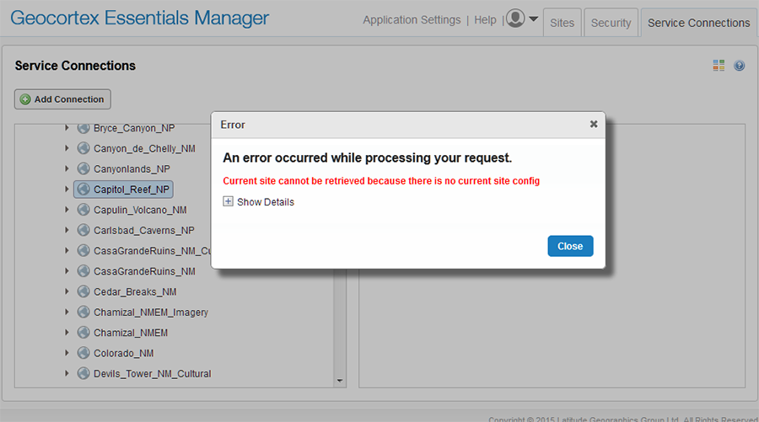
Task: Click the user profile avatar icon
Action: pyautogui.click(x=515, y=19)
